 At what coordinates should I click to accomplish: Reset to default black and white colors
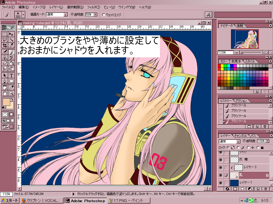3,108
